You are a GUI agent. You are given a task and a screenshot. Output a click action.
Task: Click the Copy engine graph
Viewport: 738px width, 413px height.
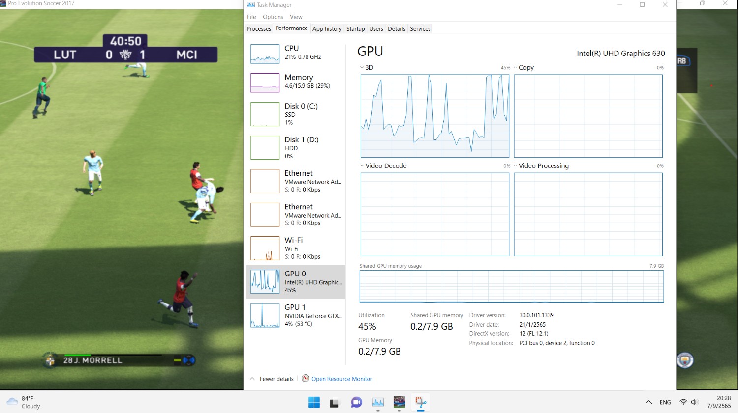coord(588,116)
